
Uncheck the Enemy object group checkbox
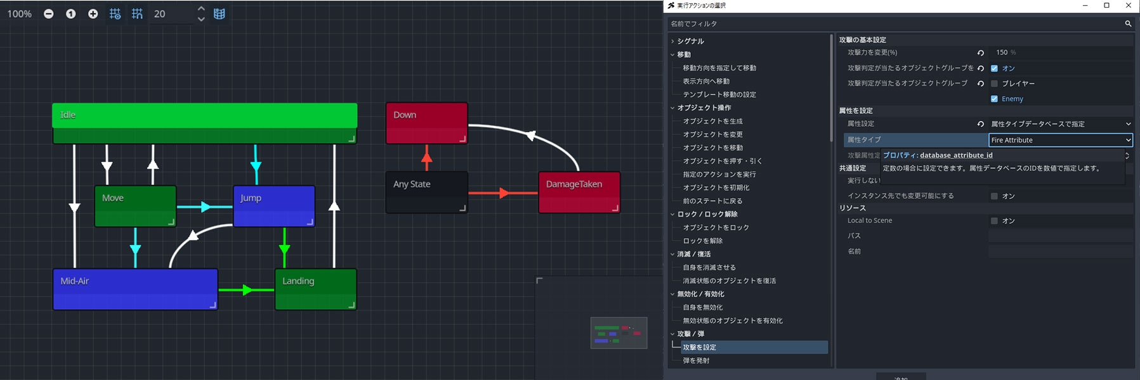994,99
